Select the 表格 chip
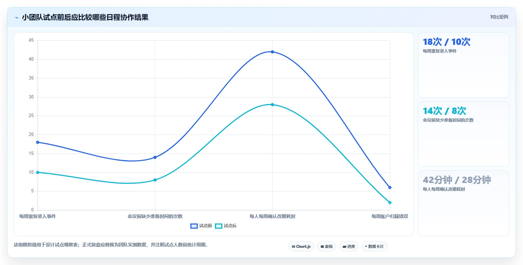Screen dimensions: 523x265 [326, 246]
